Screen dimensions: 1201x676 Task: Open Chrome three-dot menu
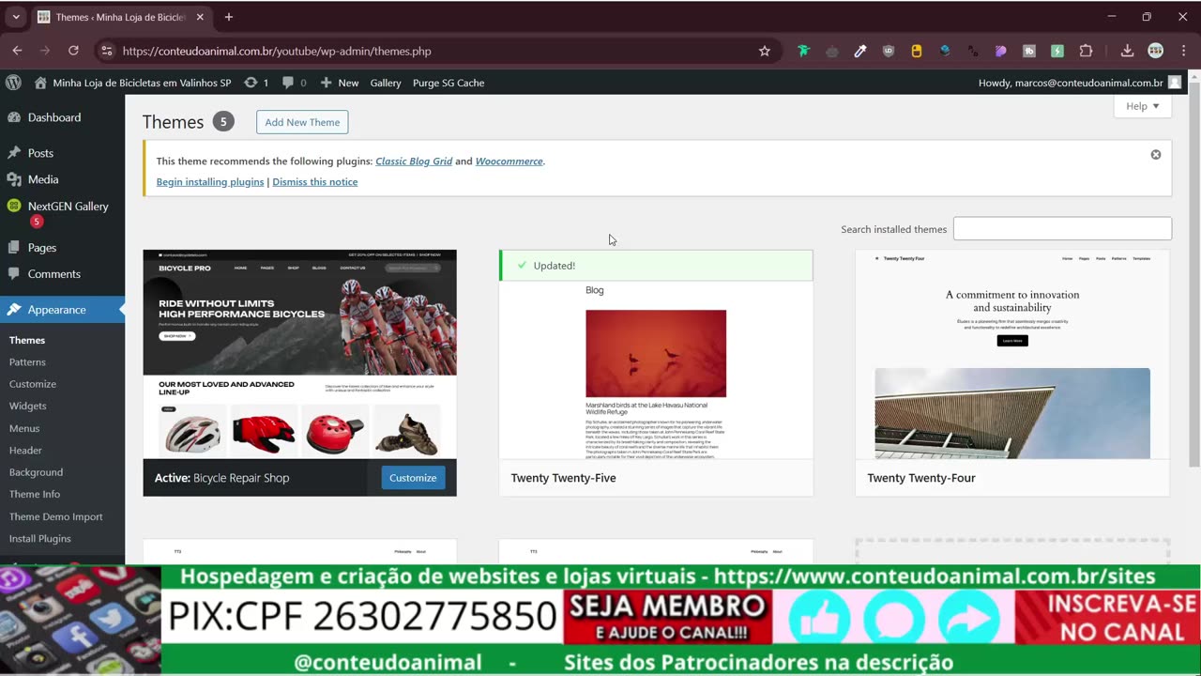coord(1182,51)
